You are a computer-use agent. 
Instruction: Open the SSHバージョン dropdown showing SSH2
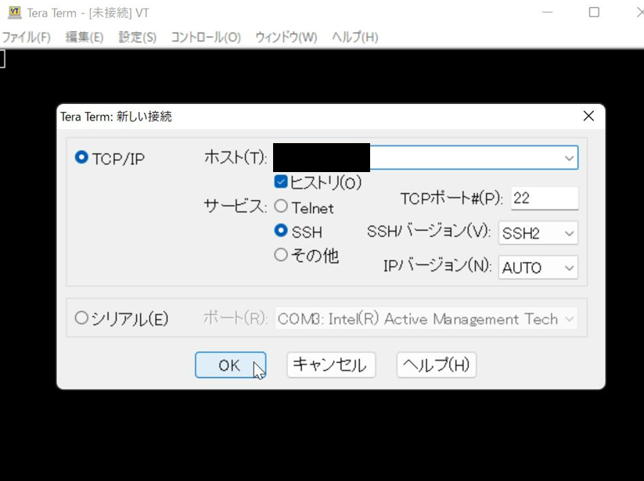(538, 233)
